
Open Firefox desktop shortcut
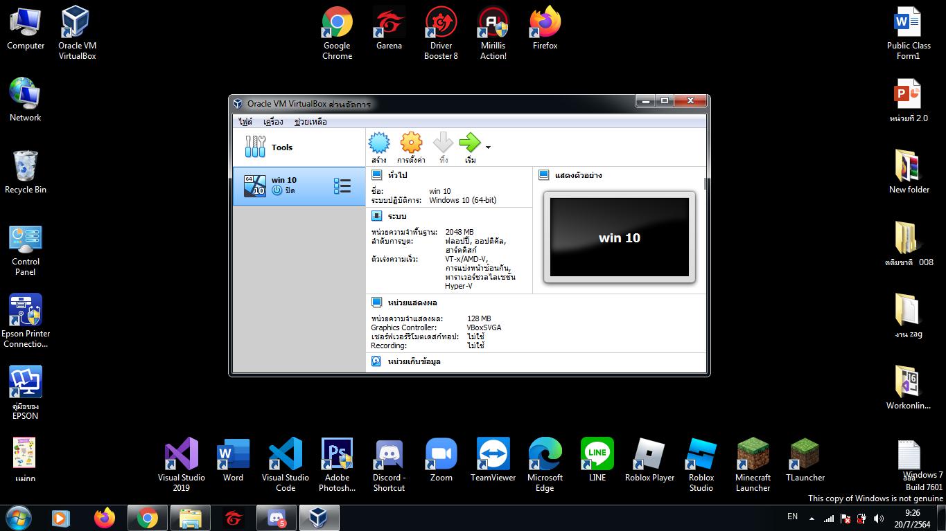(545, 29)
